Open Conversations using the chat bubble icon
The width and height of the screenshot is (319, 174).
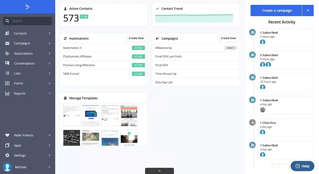tap(7, 63)
